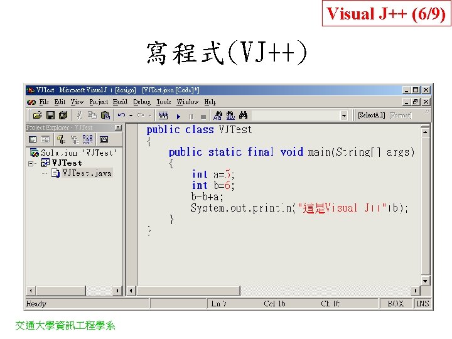Screen dimensions: 452x339
Task: Click on the 'int a=5;' code line
Action: [x=213, y=175]
